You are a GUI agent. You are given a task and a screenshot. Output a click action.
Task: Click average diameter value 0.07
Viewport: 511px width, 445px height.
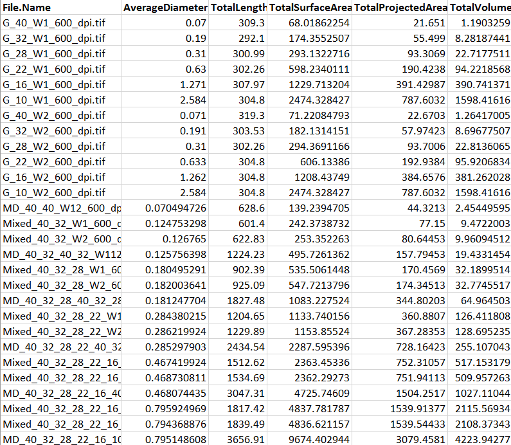tap(165, 23)
